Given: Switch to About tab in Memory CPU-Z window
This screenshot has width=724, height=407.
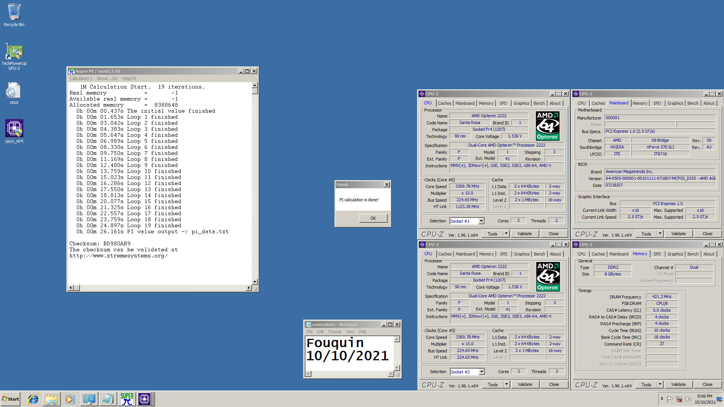Looking at the screenshot, I should (709, 254).
